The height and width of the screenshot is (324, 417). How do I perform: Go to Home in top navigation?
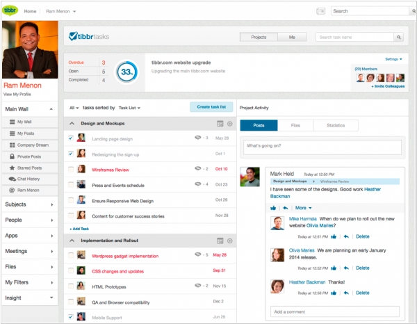pos(30,11)
